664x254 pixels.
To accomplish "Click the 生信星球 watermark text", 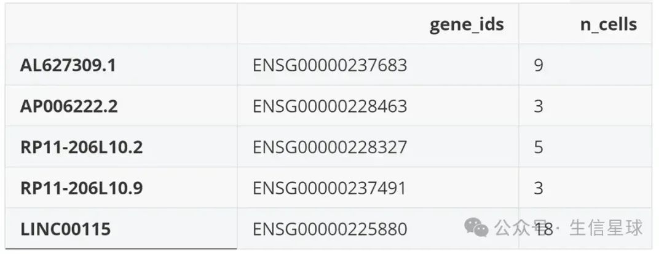I will pyautogui.click(x=606, y=228).
